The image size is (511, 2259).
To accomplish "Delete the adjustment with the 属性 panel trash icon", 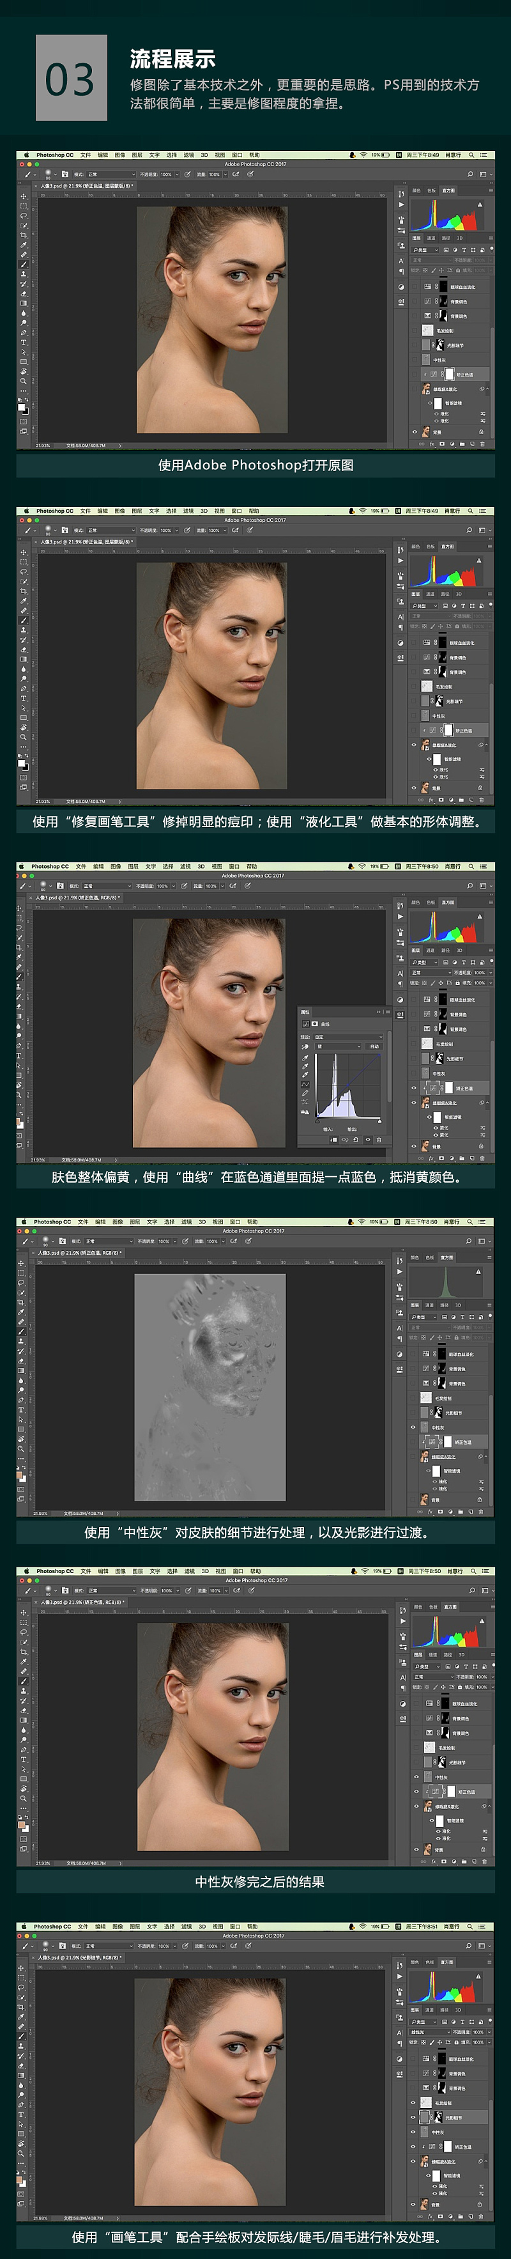I will [379, 1140].
